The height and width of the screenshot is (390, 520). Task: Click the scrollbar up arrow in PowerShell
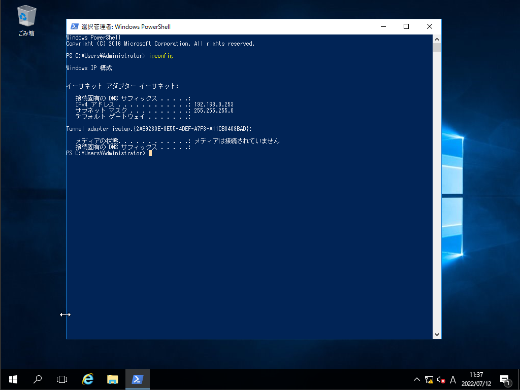pyautogui.click(x=437, y=39)
